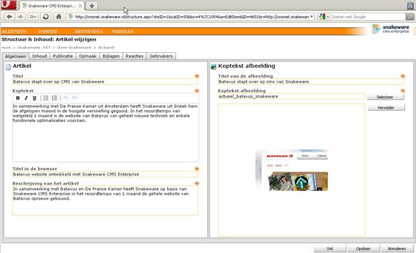Viewport: 416px width, 253px height.
Task: Click the Titel in de browser field
Action: click(105, 174)
